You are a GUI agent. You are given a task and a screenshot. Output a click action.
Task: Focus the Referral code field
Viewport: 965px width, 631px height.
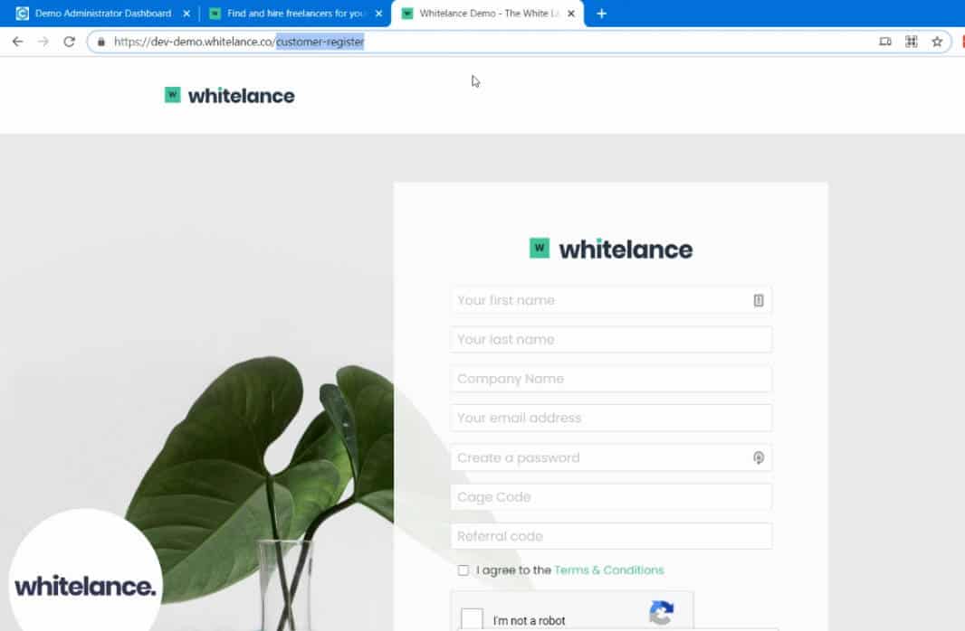pyautogui.click(x=610, y=536)
